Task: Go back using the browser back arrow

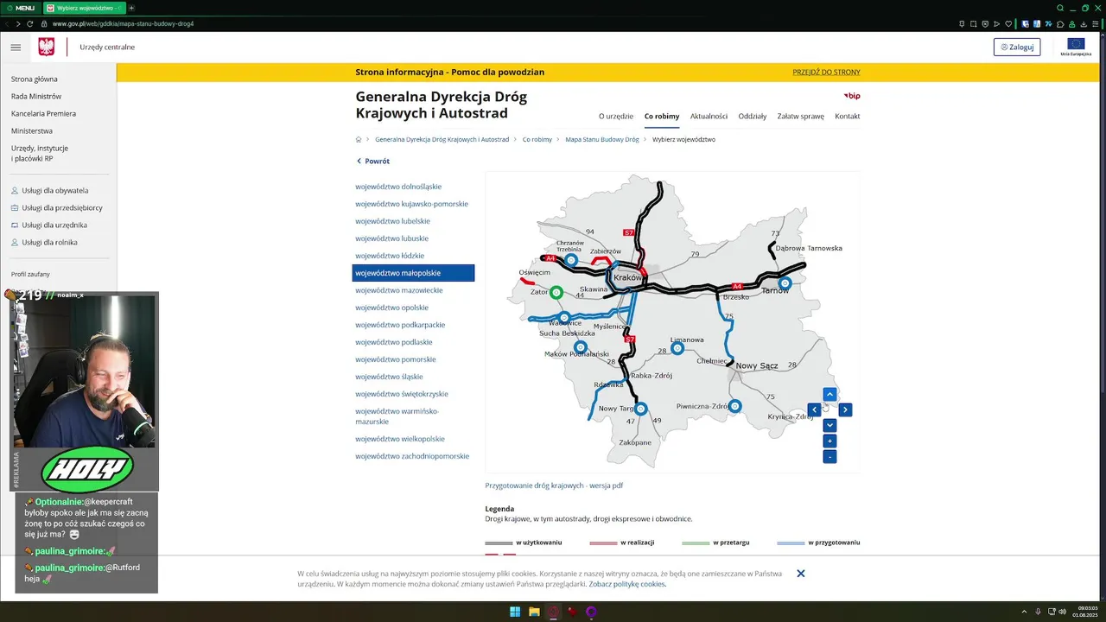Action: pos(7,23)
